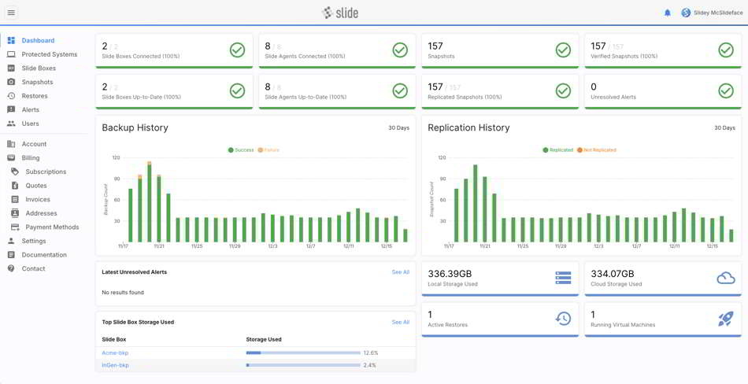Click the notifications bell icon

(668, 13)
